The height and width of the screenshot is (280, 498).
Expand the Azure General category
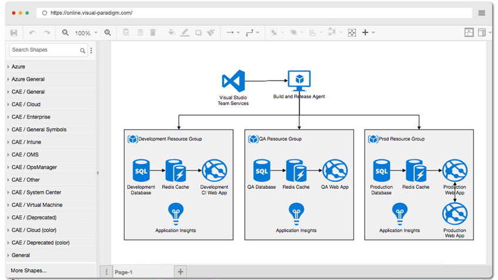[x=51, y=79]
